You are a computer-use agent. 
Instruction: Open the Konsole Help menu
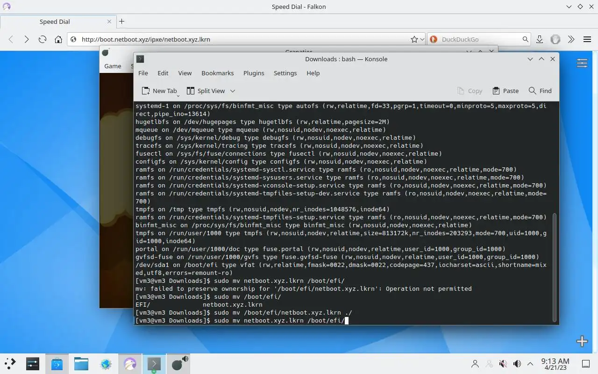point(313,73)
